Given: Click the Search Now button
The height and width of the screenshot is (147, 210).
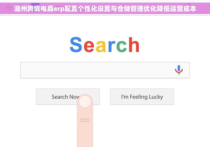Looking at the screenshot, I should click(68, 96).
